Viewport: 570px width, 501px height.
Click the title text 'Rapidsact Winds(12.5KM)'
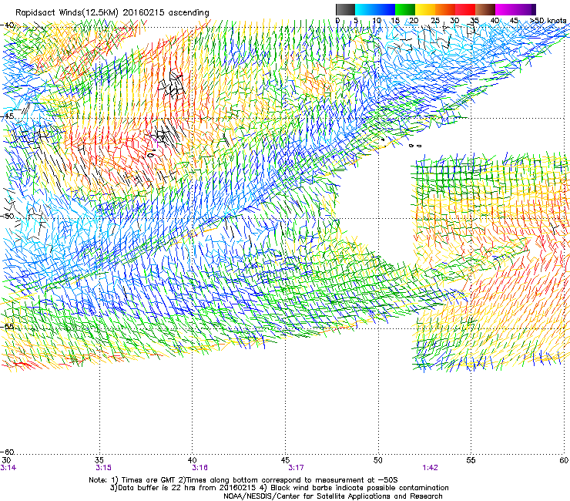67,13
